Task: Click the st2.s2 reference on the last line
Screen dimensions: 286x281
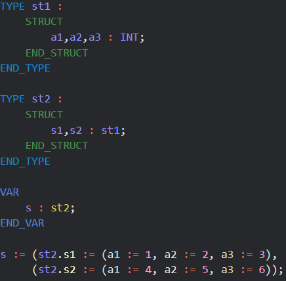Action: 57,270
